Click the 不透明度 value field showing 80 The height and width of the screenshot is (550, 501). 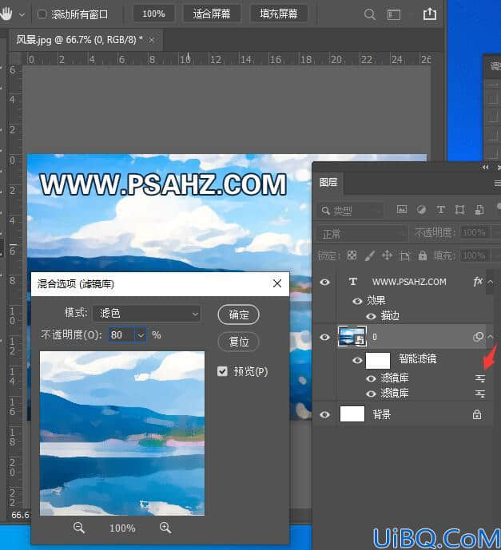(x=121, y=335)
